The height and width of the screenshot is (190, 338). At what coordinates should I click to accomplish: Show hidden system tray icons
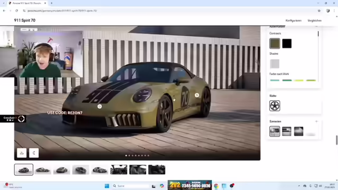299,186
